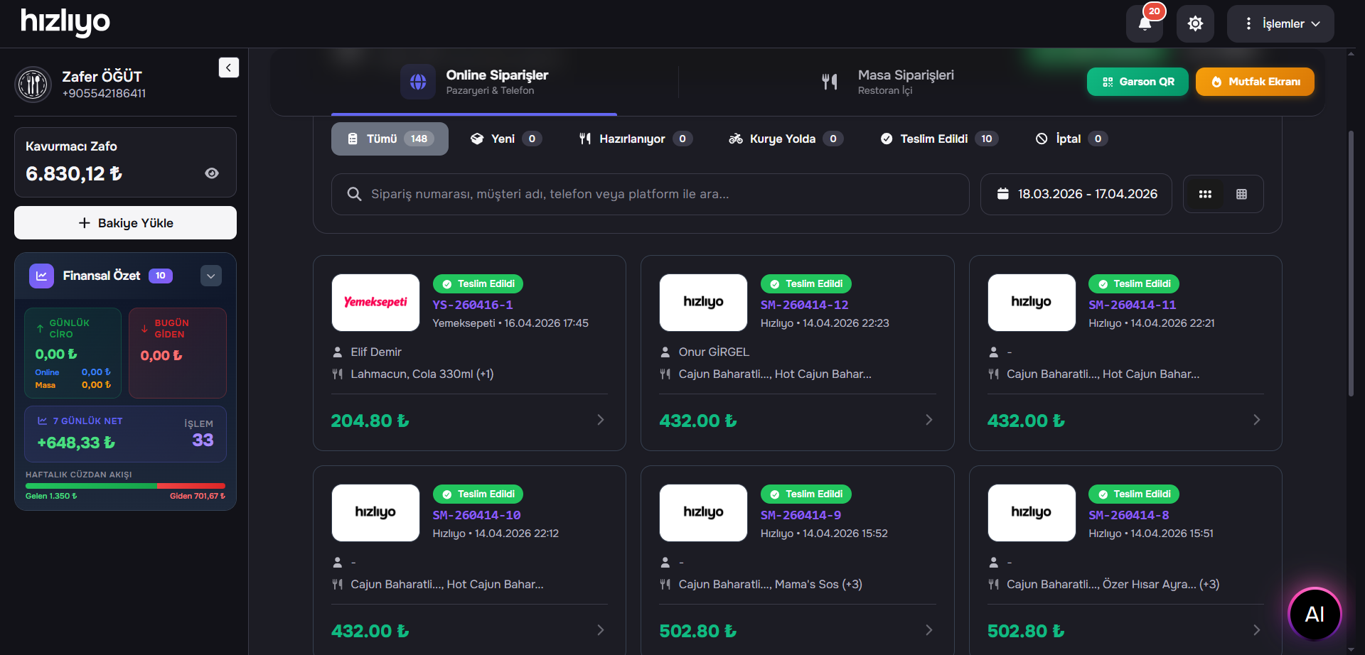Click the globe icon in Online Siparişler tab
The image size is (1365, 655).
pyautogui.click(x=418, y=82)
